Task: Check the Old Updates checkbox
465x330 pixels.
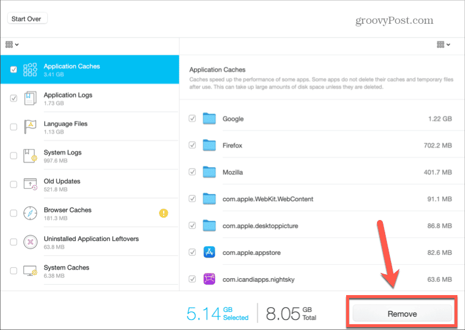Action: (13, 184)
